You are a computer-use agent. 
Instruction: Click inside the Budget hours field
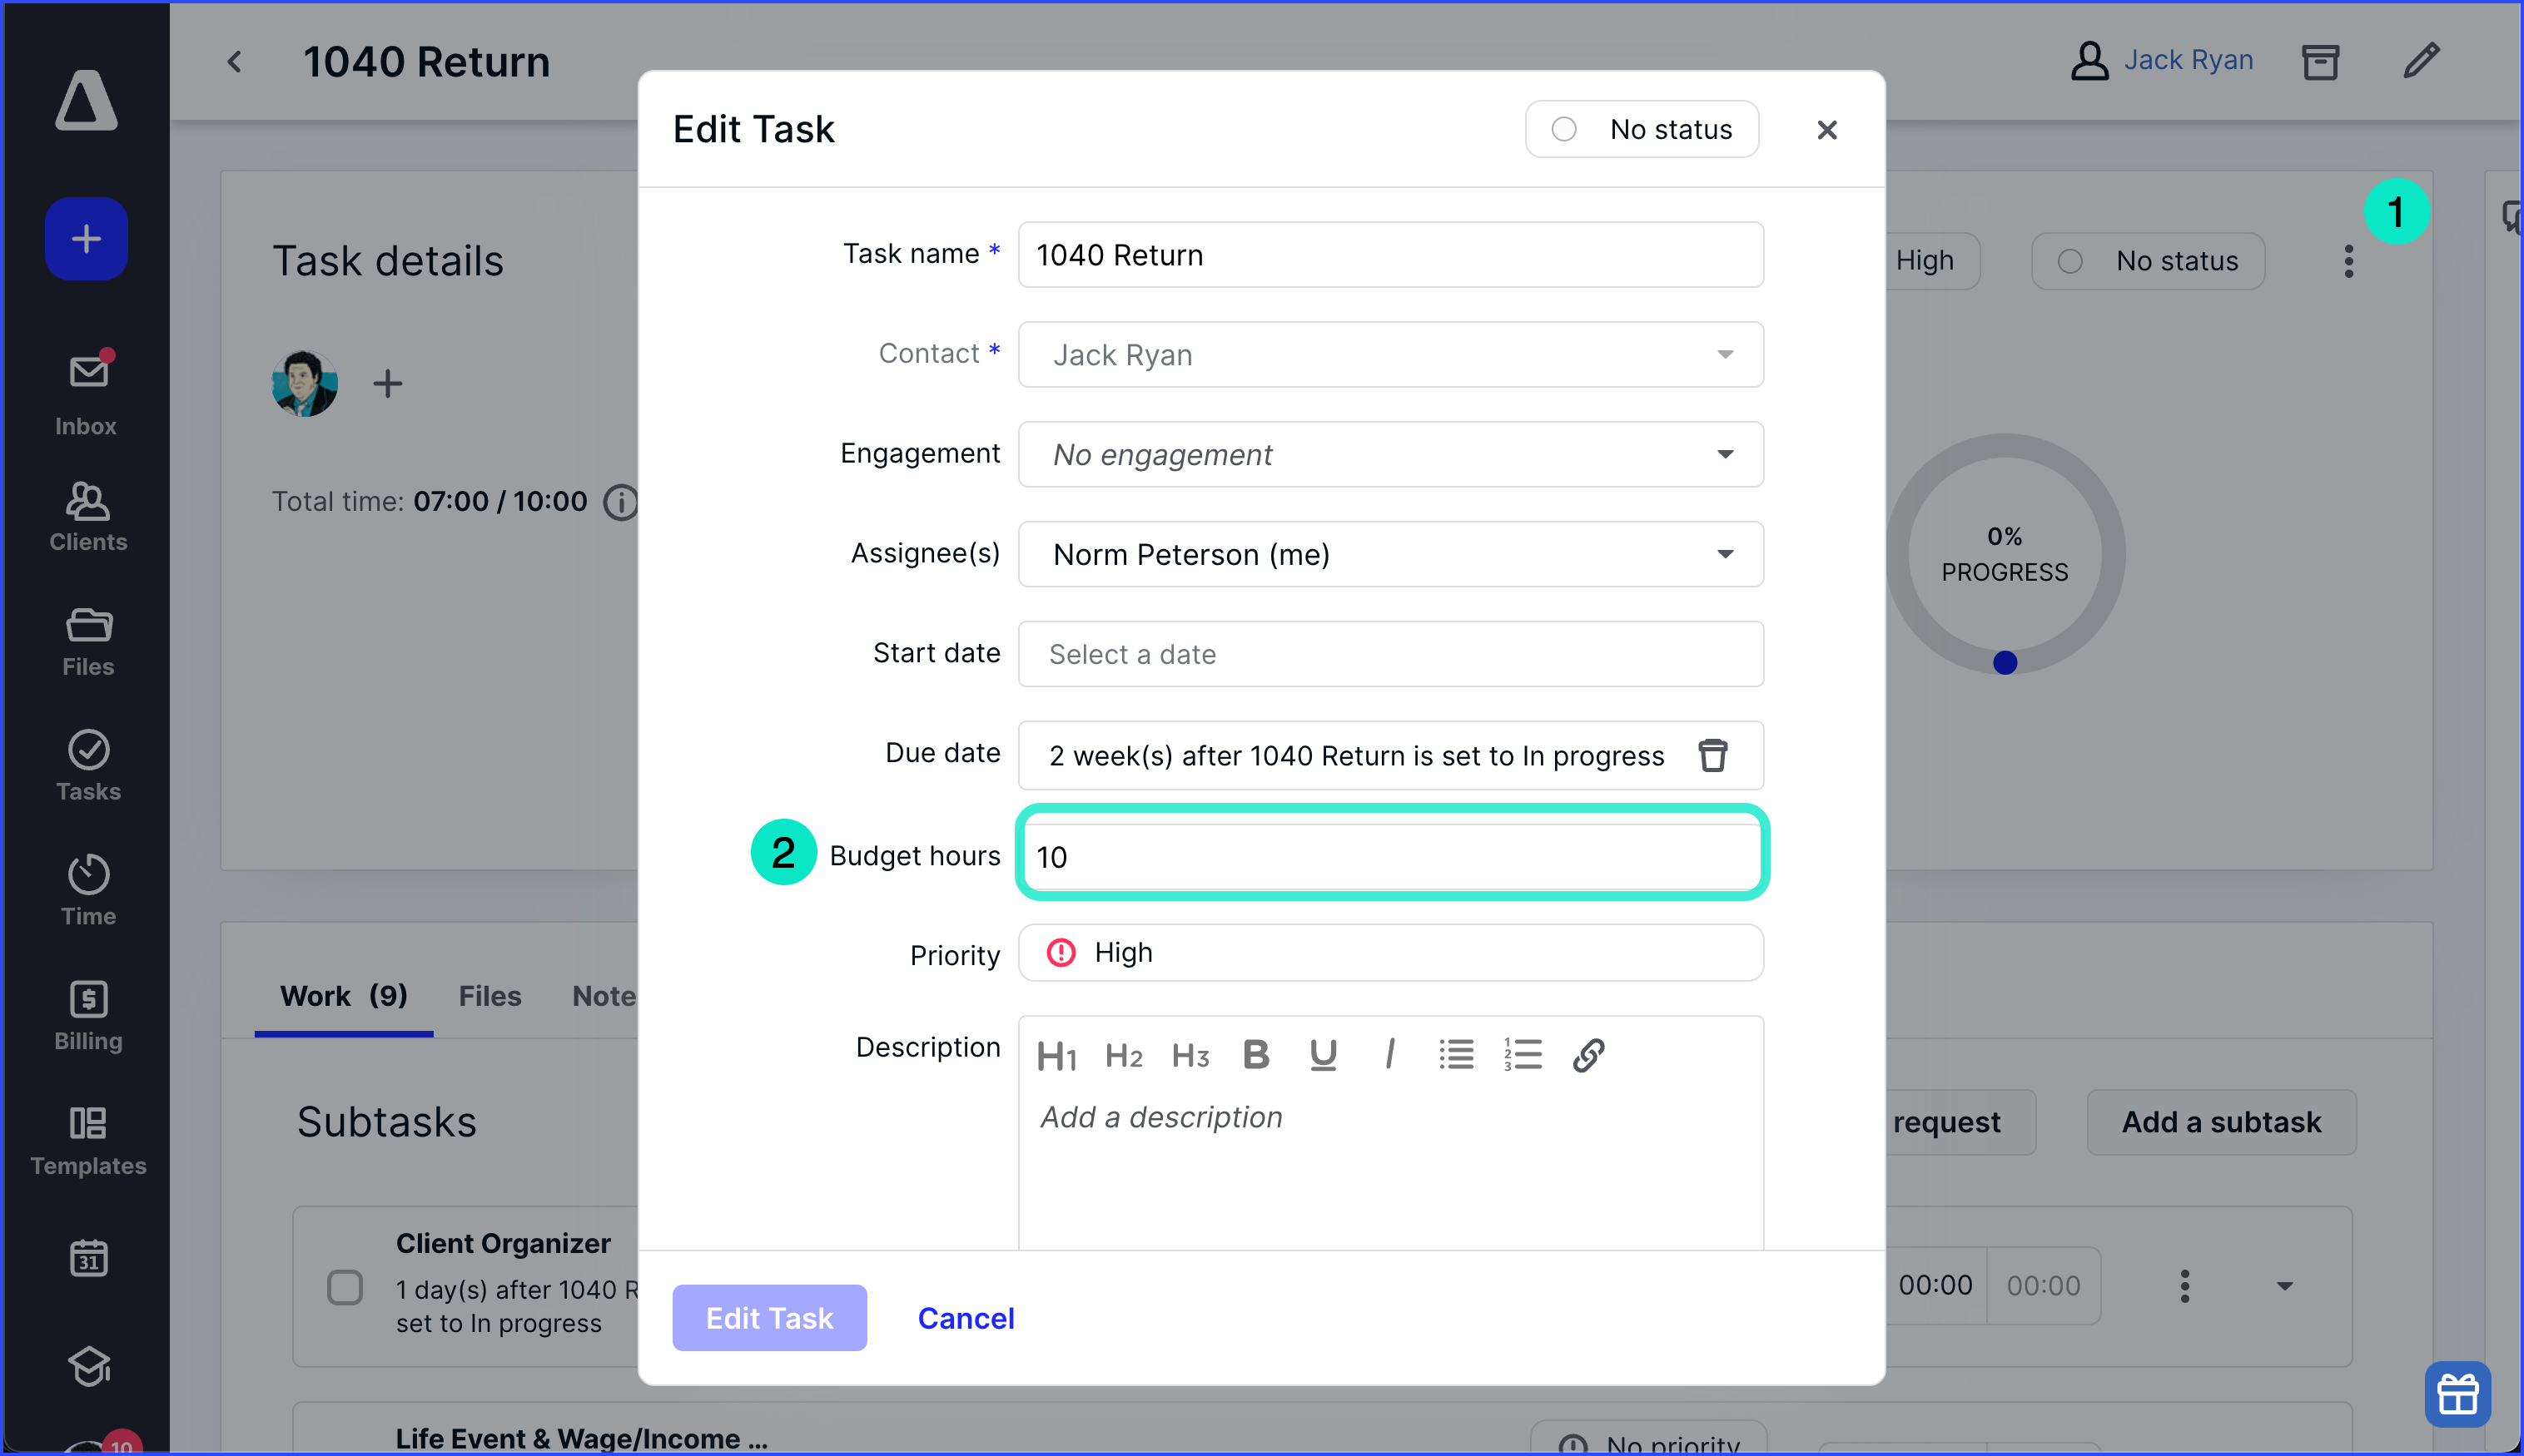pos(1390,855)
